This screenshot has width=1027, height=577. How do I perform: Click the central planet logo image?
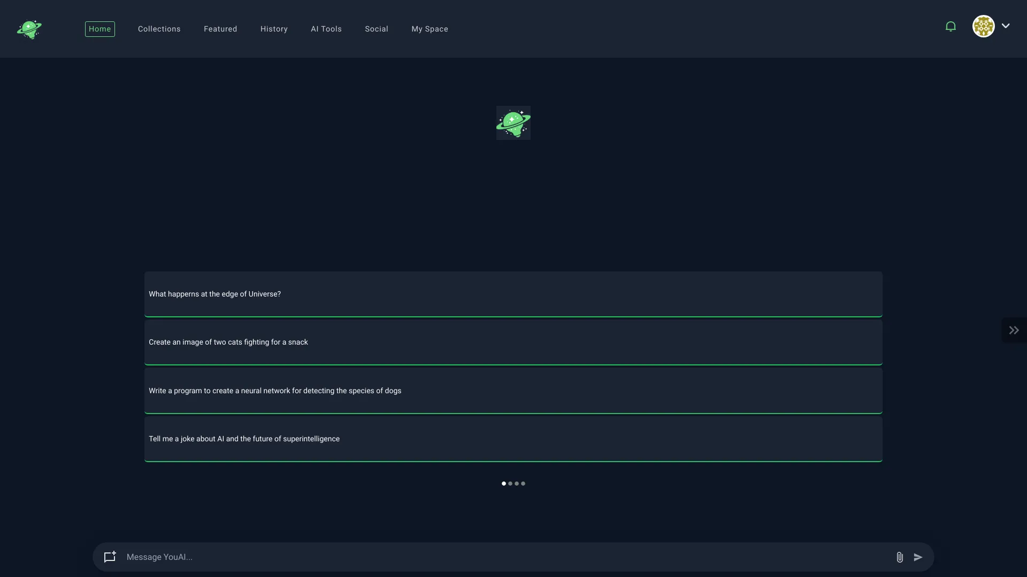(x=513, y=122)
